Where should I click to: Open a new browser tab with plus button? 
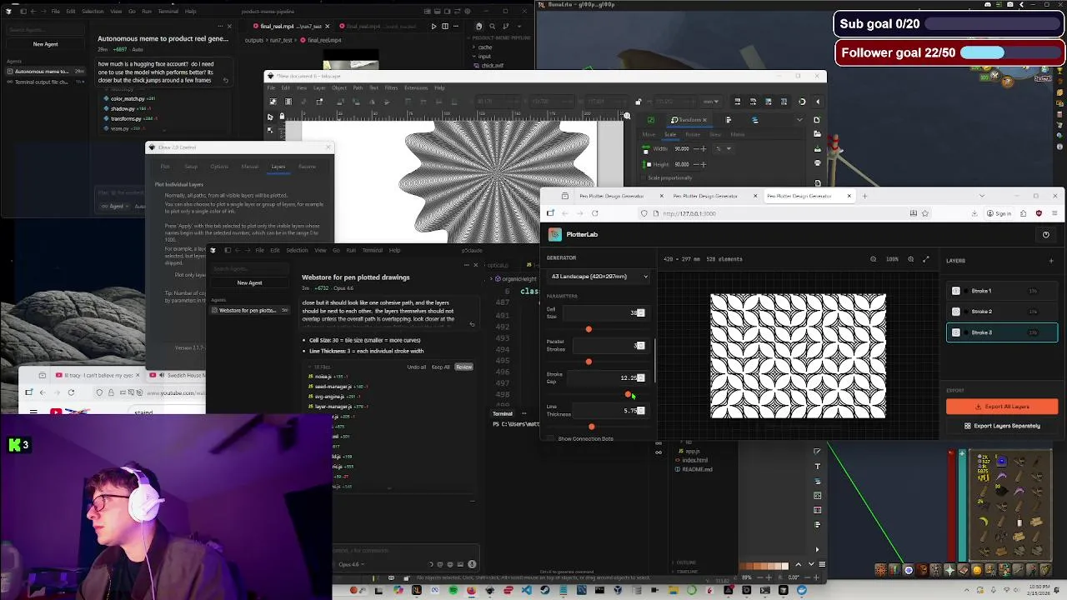pyautogui.click(x=864, y=196)
